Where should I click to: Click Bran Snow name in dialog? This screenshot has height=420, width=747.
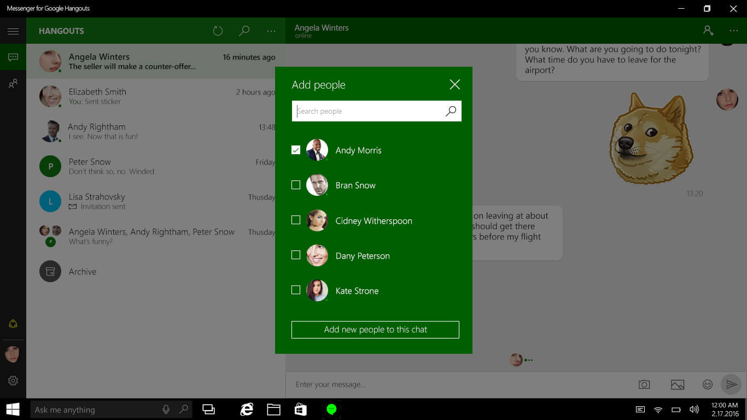[355, 185]
